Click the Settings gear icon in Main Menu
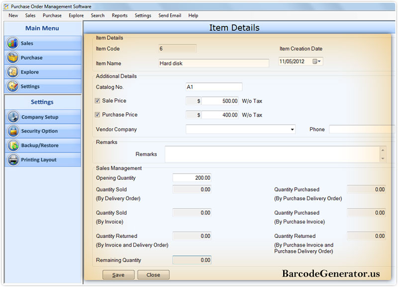 tap(13, 86)
